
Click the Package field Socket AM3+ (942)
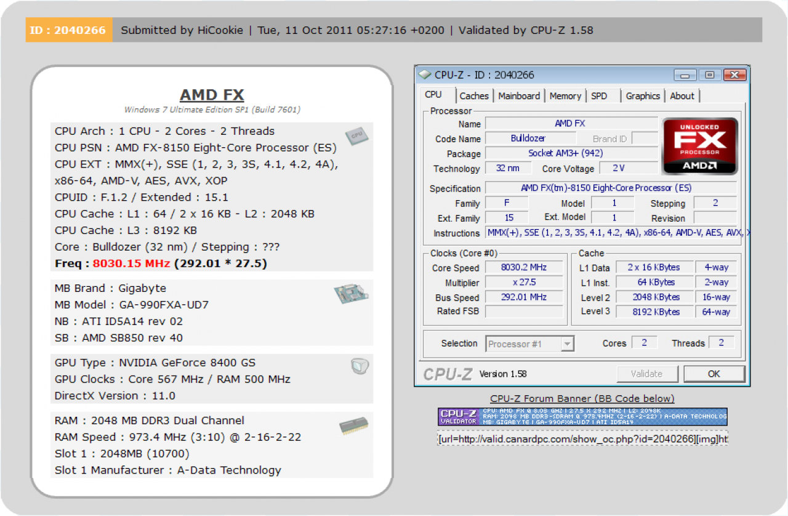570,153
